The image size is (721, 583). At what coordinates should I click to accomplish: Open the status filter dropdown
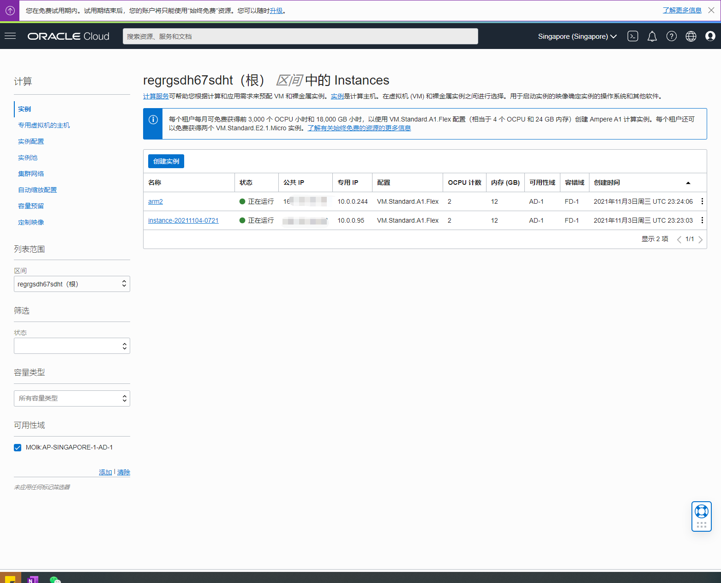click(x=72, y=346)
